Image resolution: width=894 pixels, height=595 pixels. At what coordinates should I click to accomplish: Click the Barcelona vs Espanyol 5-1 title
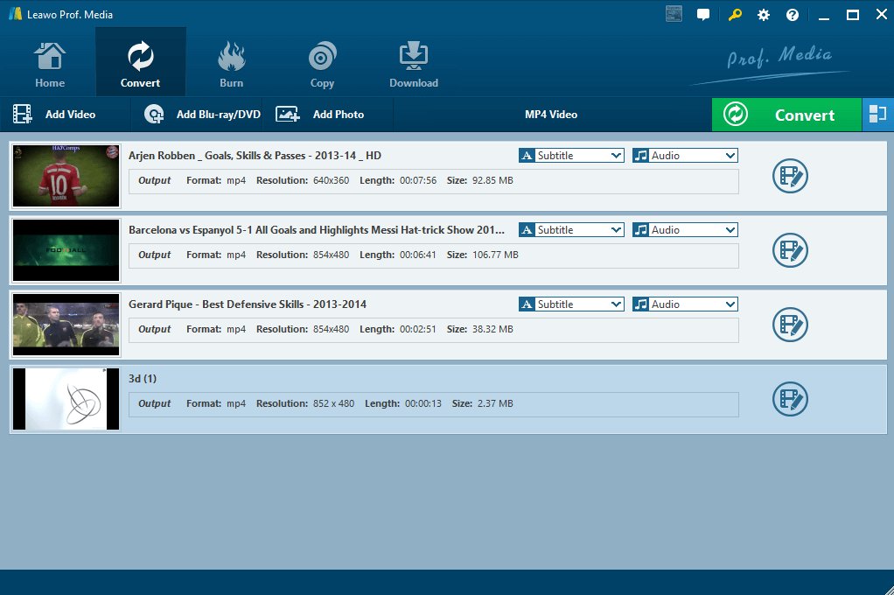pos(317,230)
